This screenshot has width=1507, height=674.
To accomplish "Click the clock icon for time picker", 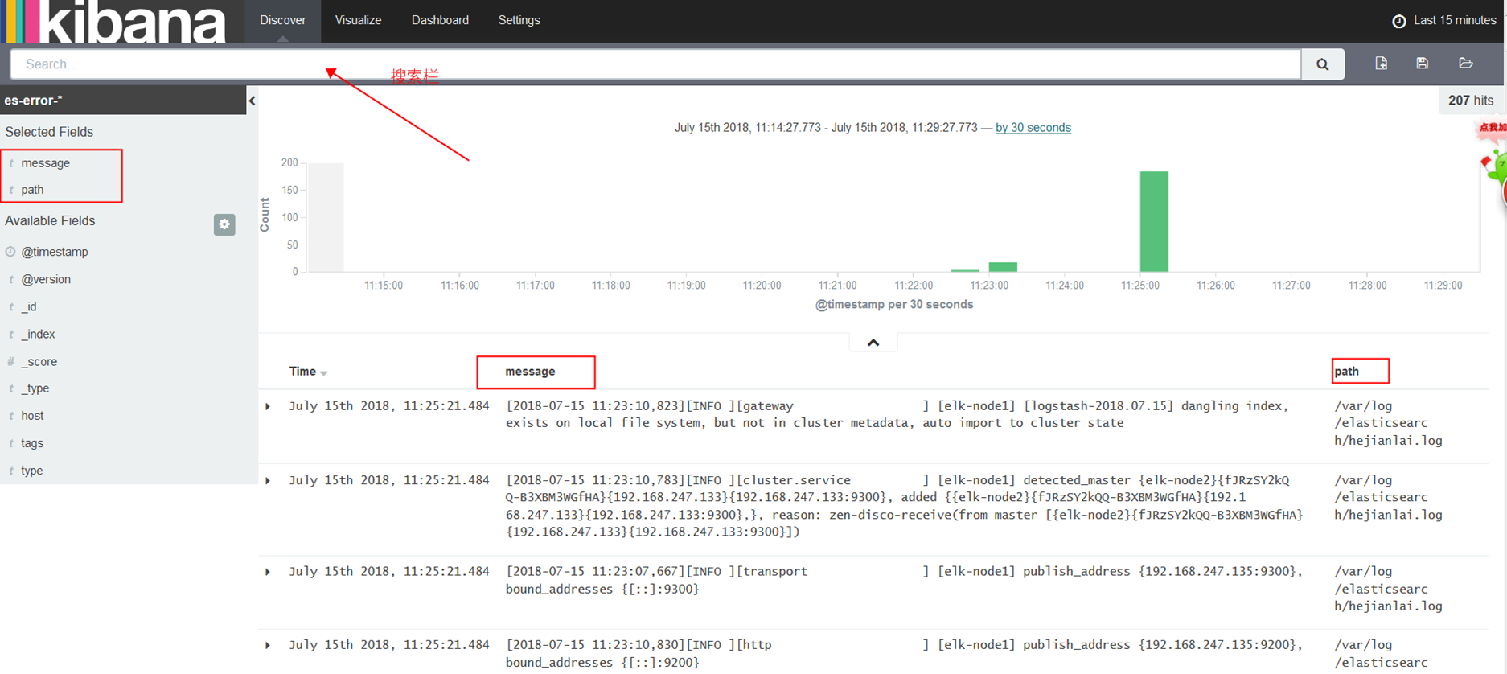I will [1398, 21].
